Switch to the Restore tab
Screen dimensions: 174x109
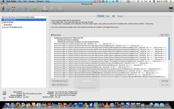(x=120, y=16)
